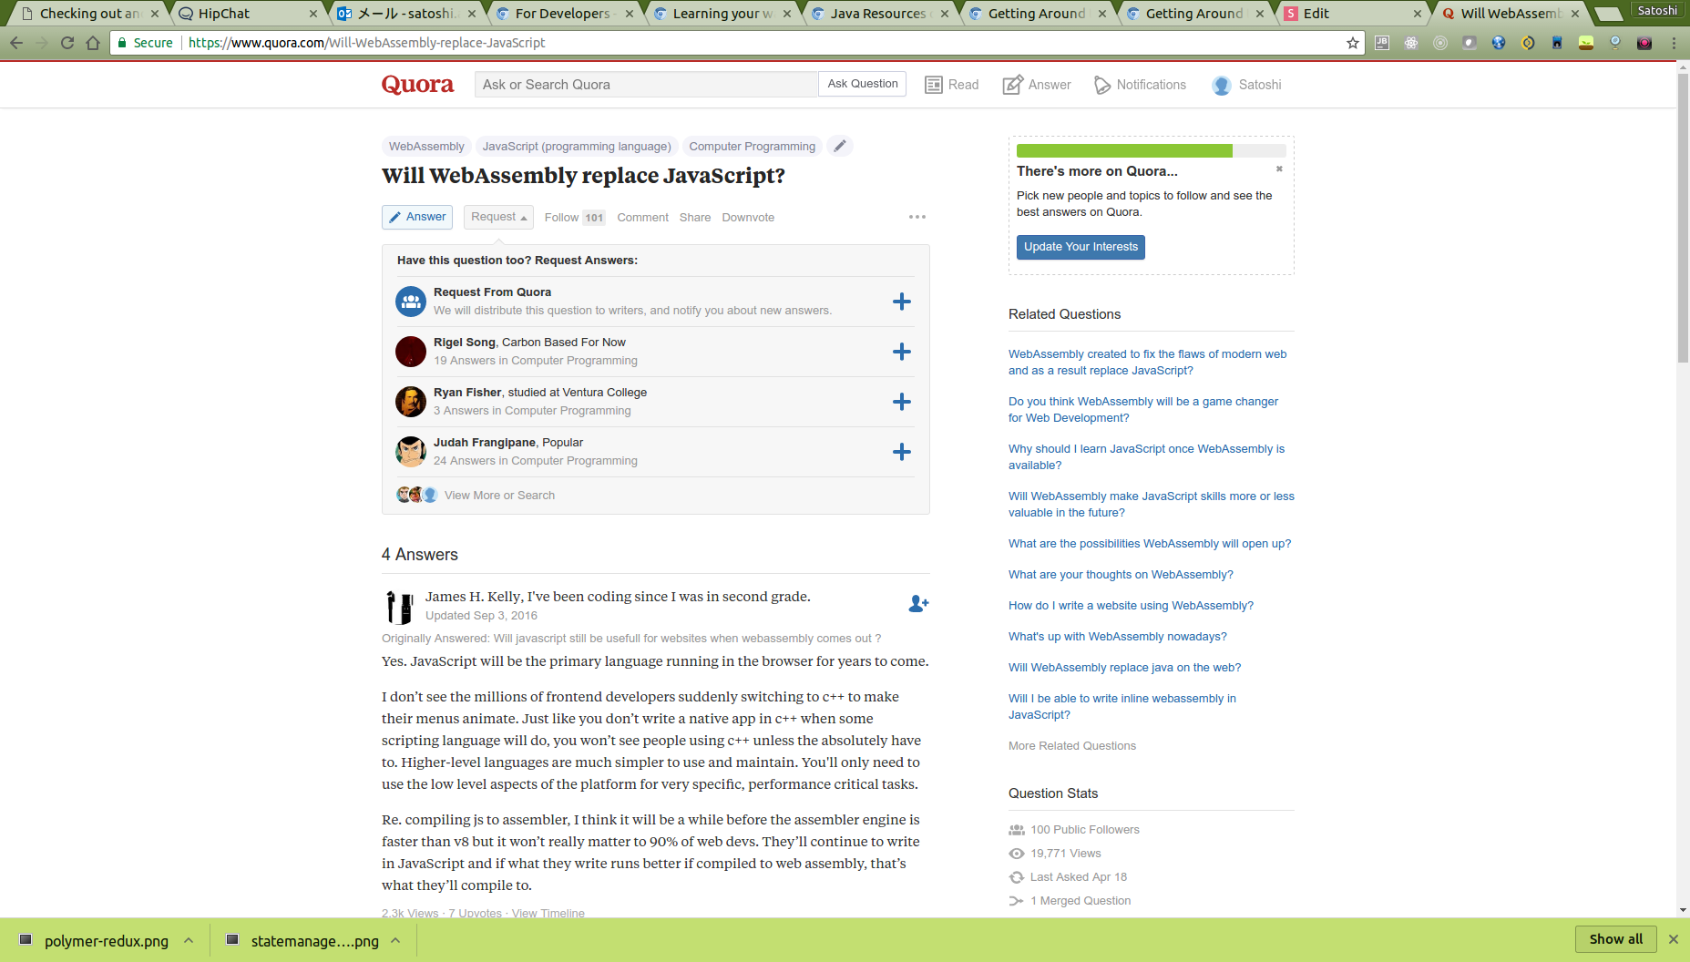This screenshot has height=962, width=1690.
Task: Open the Answer item in top navigation
Action: (1037, 85)
